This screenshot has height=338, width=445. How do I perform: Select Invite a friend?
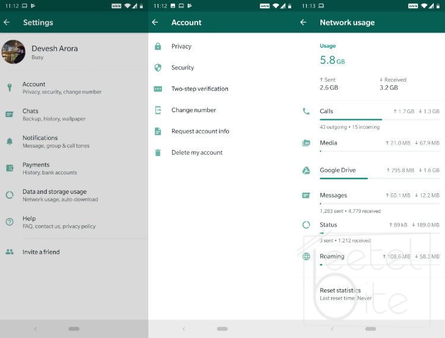point(41,252)
